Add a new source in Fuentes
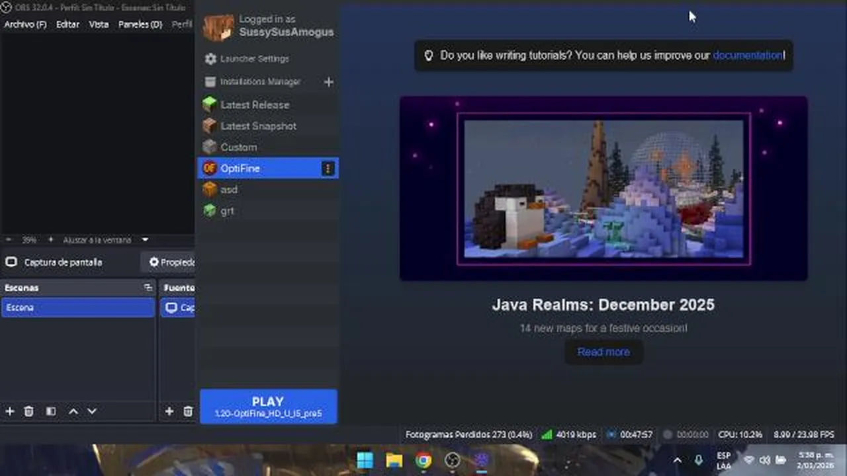The height and width of the screenshot is (476, 847). click(169, 411)
